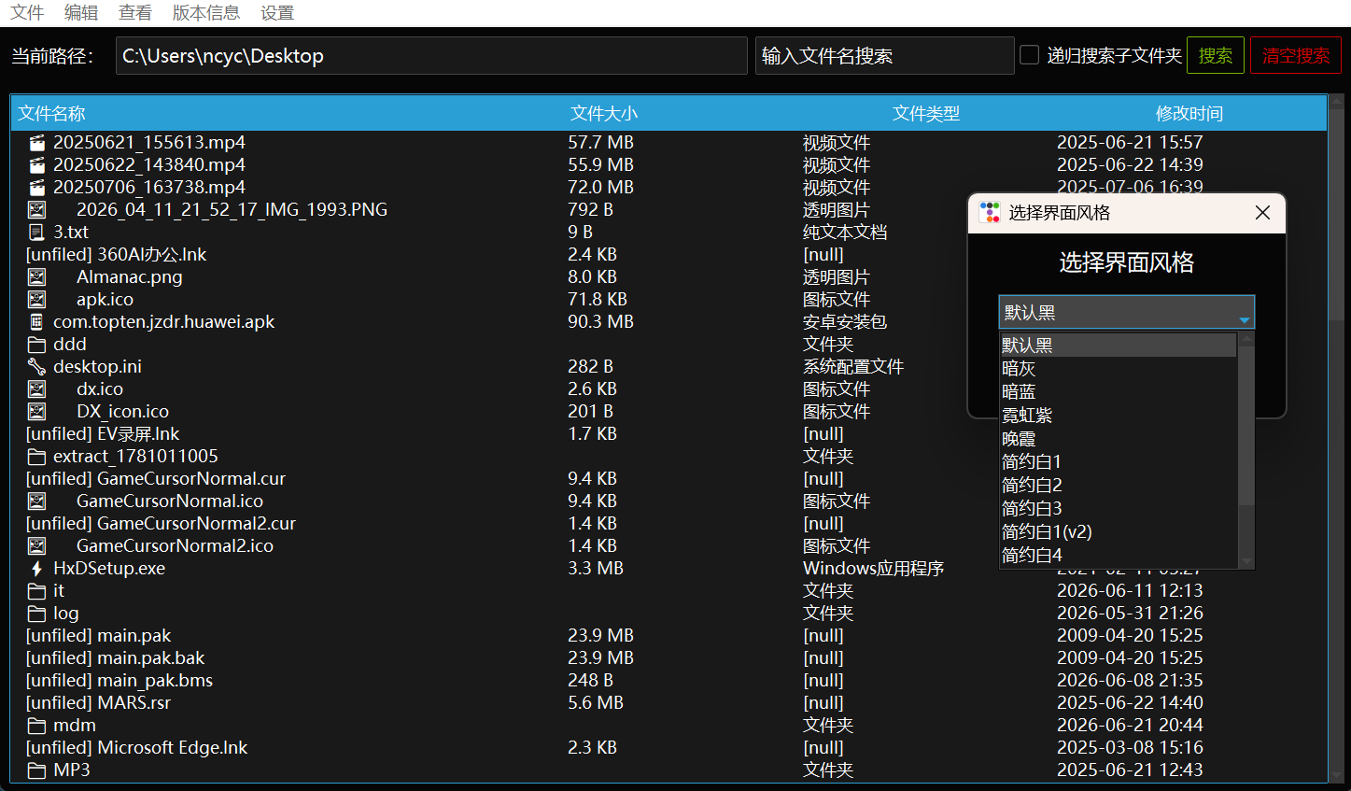Click the 90.3 MB size cell
Image resolution: width=1351 pixels, height=791 pixels.
click(600, 322)
